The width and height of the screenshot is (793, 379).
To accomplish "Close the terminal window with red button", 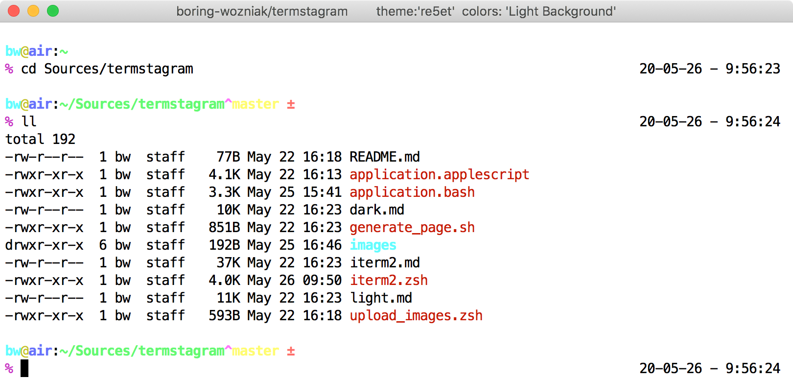I will click(14, 11).
